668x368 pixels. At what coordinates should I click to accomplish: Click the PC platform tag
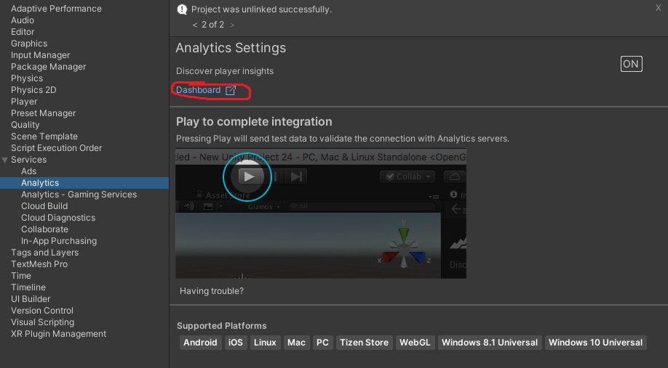322,343
